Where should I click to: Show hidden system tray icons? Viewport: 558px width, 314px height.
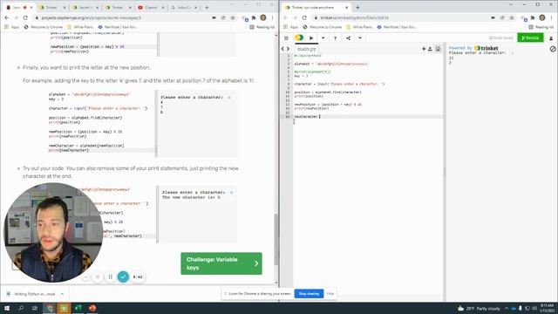tap(506, 308)
